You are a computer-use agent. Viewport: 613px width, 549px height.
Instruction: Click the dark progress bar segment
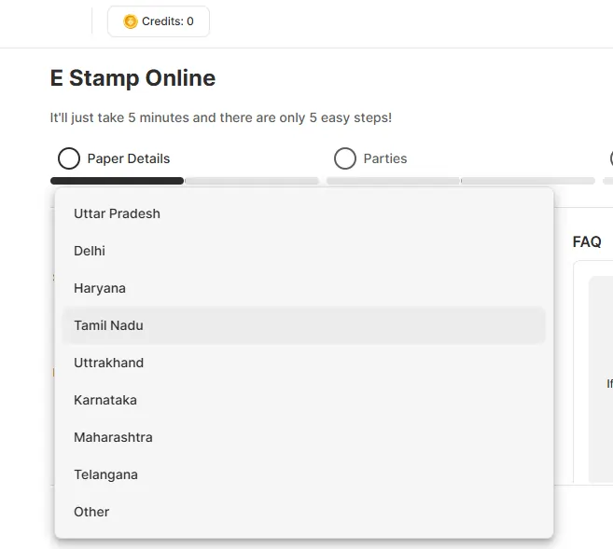click(x=117, y=181)
